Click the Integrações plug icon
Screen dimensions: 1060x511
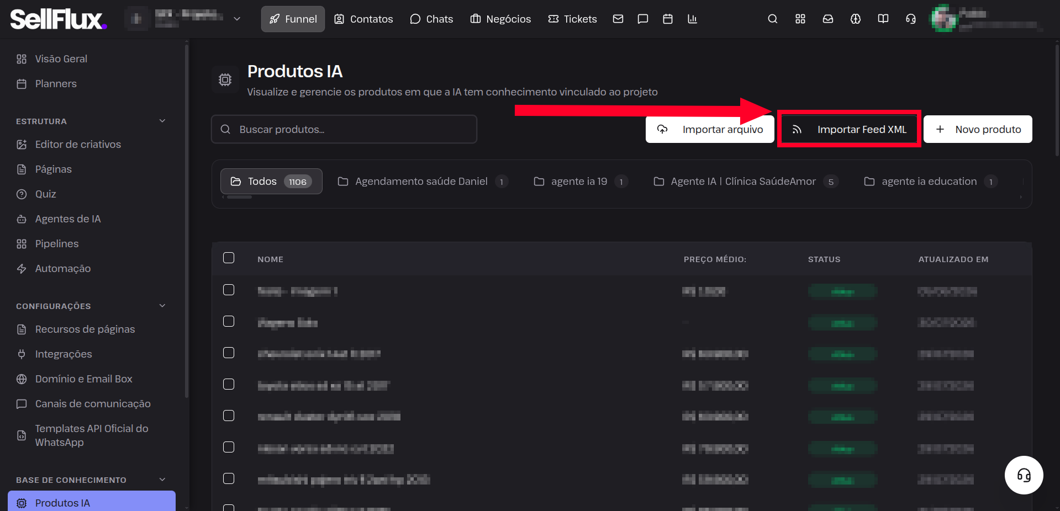click(x=22, y=354)
